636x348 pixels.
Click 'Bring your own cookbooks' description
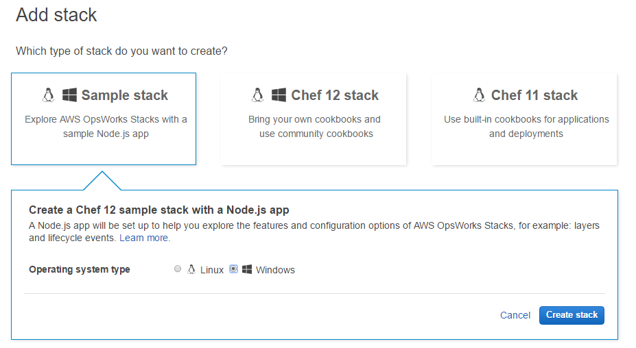point(315,127)
